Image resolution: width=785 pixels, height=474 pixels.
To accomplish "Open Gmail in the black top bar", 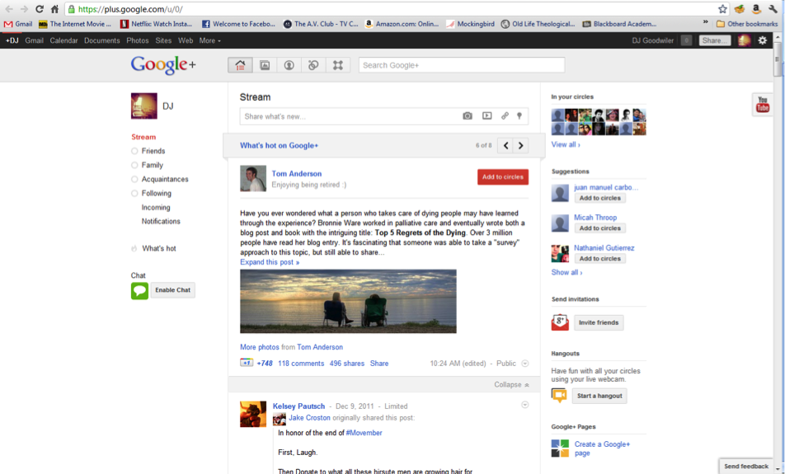I will tap(34, 40).
